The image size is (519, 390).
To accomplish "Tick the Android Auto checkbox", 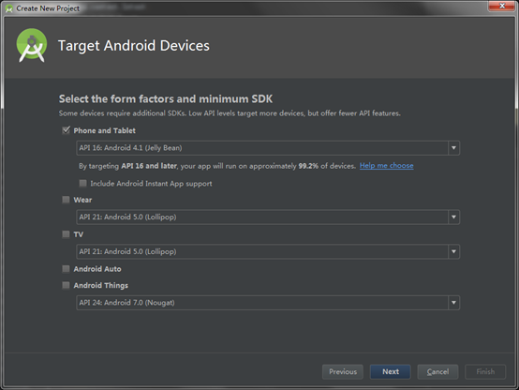I will coord(67,269).
